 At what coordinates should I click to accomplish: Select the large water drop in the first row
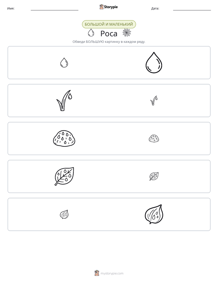click(154, 63)
